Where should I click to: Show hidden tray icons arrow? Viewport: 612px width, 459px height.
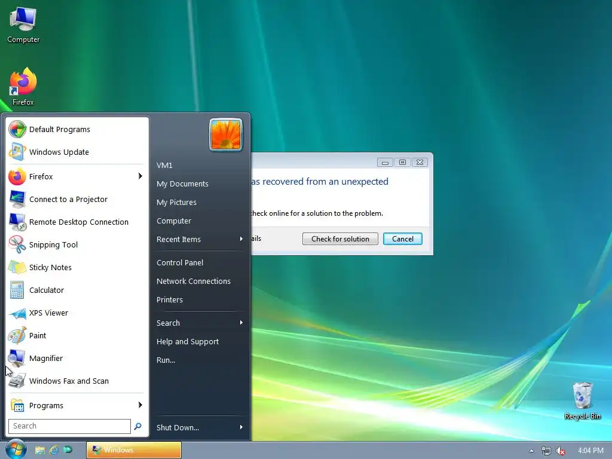tap(531, 451)
